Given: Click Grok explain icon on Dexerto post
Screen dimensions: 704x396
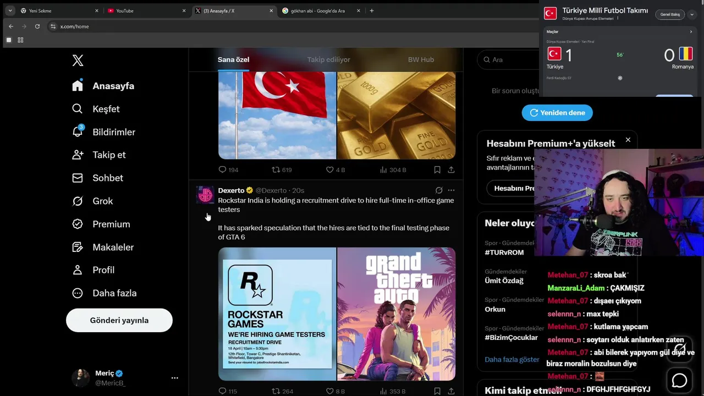Looking at the screenshot, I should point(439,190).
